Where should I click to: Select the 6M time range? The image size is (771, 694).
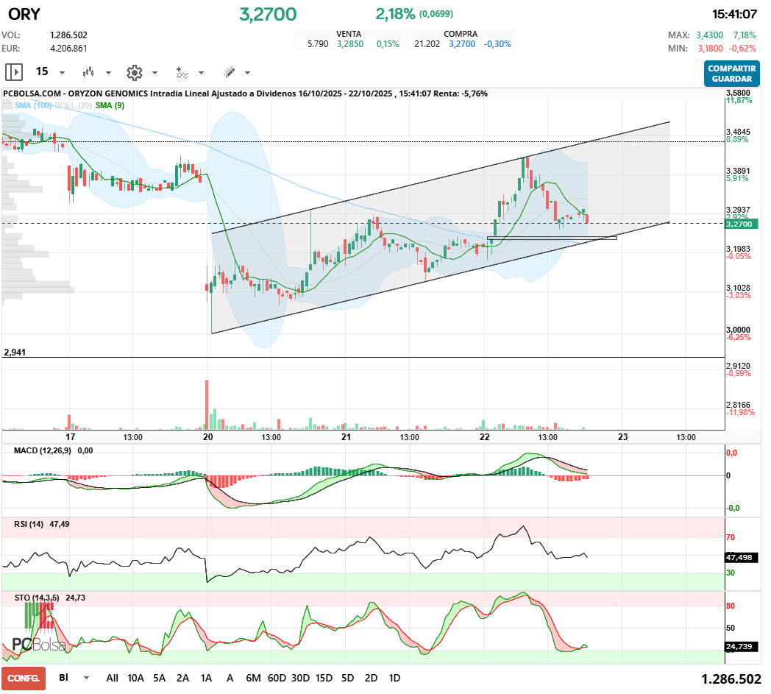click(253, 678)
